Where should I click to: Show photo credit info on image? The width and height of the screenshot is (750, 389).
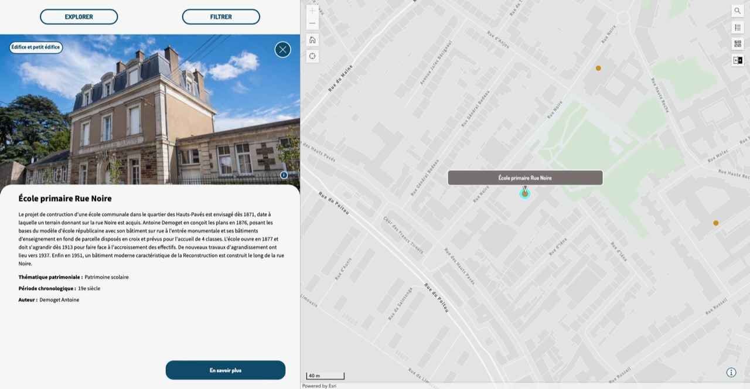(284, 175)
